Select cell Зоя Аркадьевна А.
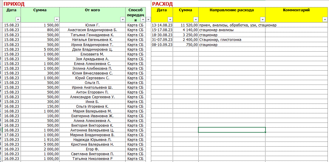The height and width of the screenshot is (162, 329). (92, 59)
